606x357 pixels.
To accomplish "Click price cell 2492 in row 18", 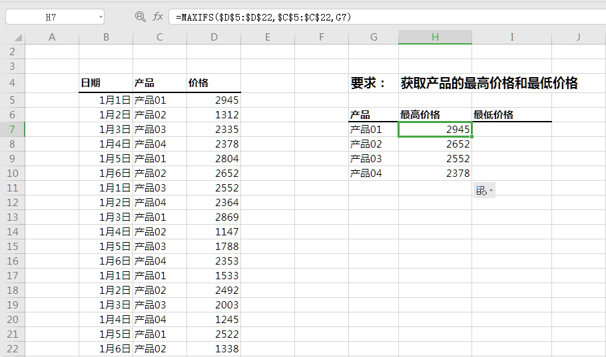I will tap(214, 291).
